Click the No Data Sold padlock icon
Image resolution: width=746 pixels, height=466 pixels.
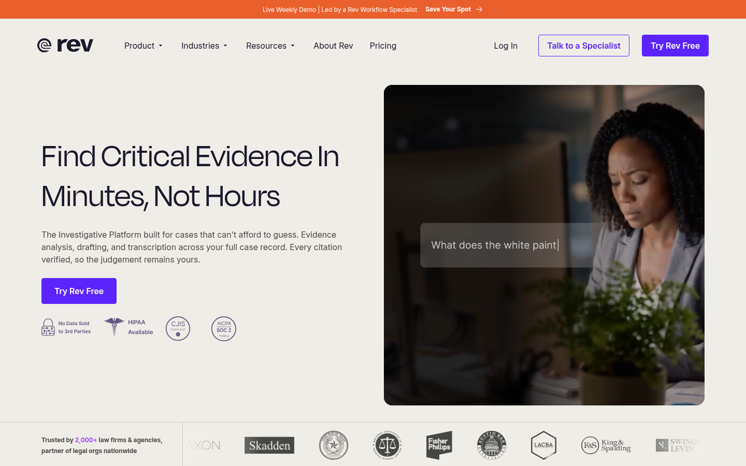coord(48,327)
